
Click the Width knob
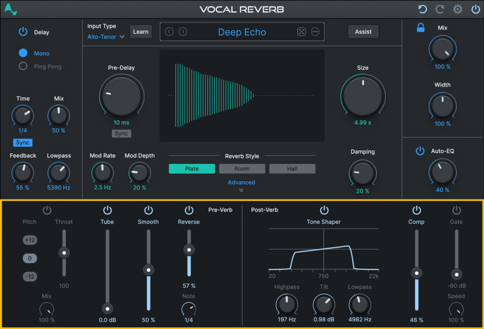[x=442, y=106]
